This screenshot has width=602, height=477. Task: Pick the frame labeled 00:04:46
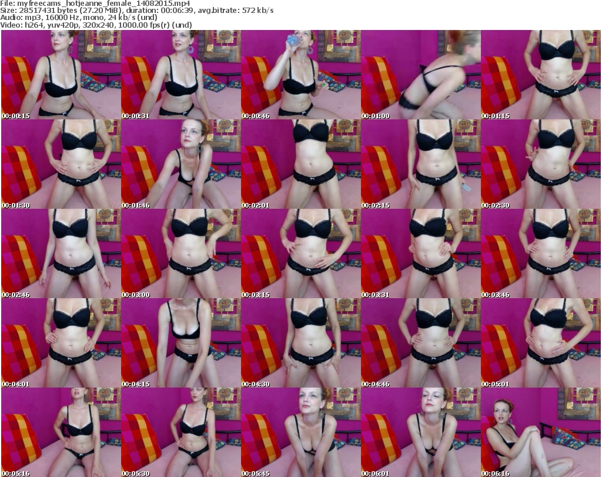point(421,343)
